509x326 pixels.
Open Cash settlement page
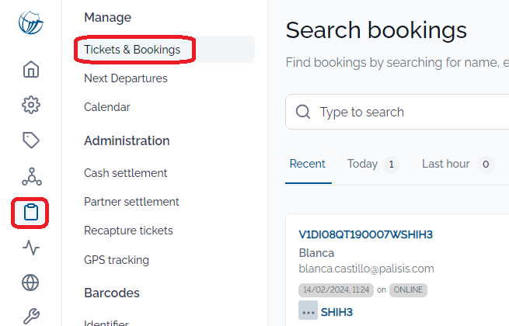click(x=126, y=173)
